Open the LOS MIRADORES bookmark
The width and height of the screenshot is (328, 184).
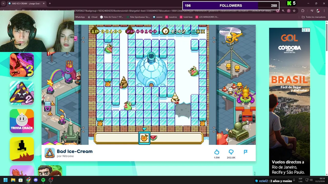(x=207, y=17)
